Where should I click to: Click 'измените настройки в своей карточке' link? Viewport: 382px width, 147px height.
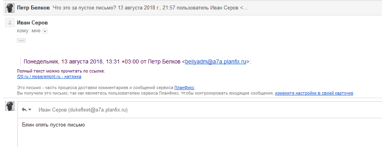[x=314, y=93]
